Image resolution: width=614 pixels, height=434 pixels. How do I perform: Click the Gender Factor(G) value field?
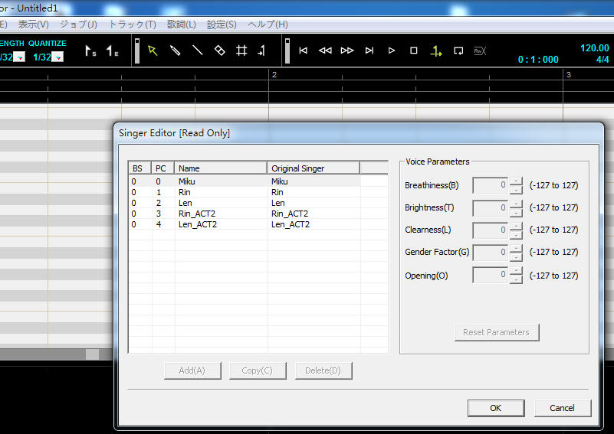[491, 252]
